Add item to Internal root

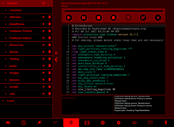[x=43, y=3]
